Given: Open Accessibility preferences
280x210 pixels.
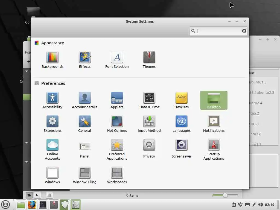Looking at the screenshot, I should pyautogui.click(x=52, y=100).
